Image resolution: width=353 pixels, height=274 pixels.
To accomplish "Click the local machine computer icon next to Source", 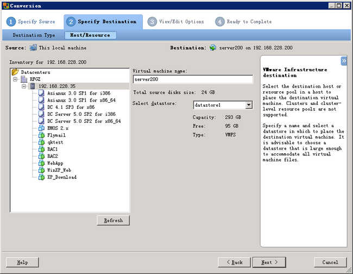I will pos(33,47).
